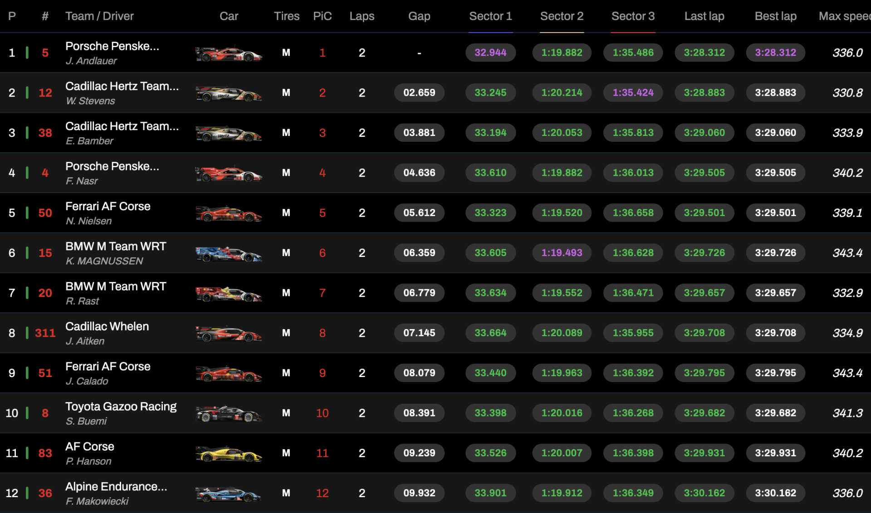Screen dimensions: 871x513
Task: Click the #50 Ferrari AF Corse car image
Action: 229,213
